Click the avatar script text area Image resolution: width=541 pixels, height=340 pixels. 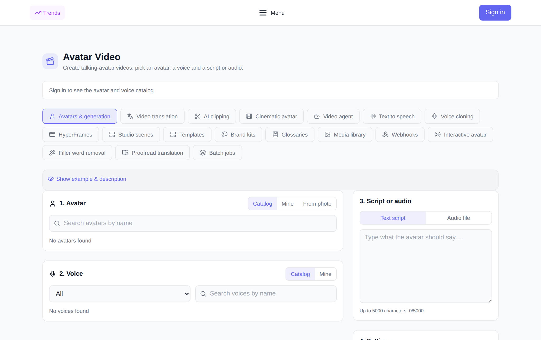[x=425, y=266]
